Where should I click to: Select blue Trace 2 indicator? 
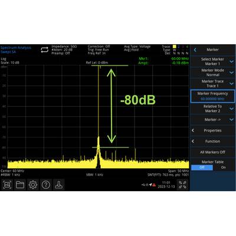(x=179, y=47)
